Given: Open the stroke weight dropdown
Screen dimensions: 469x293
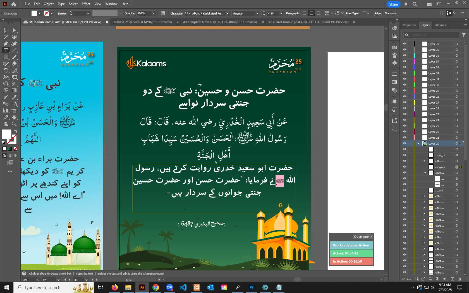Looking at the screenshot, I should tap(88, 13).
